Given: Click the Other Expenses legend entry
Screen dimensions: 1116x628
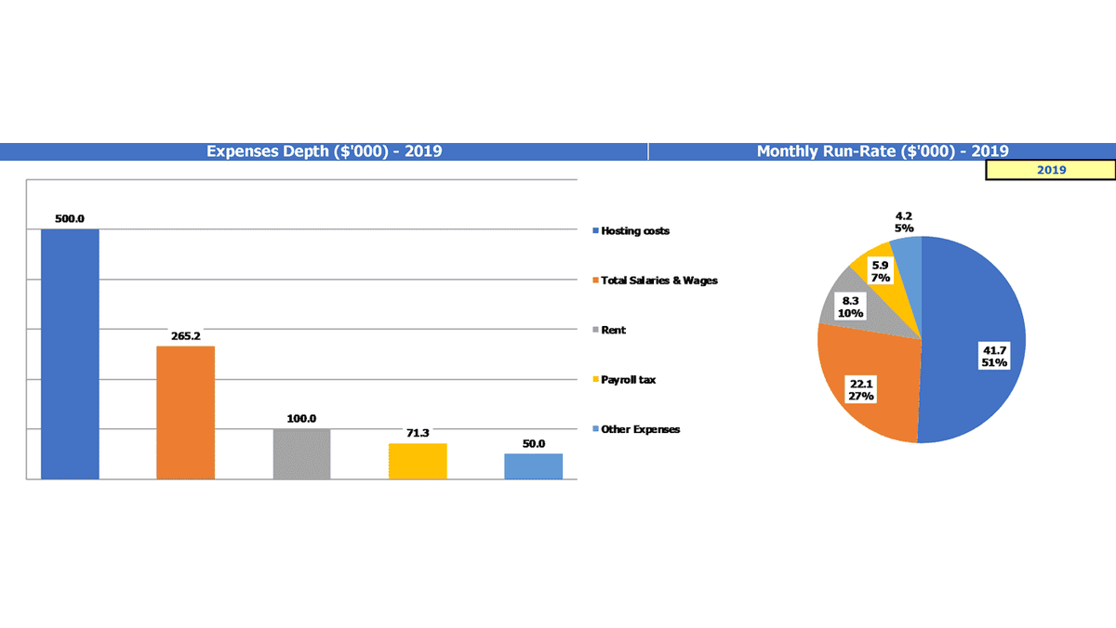Looking at the screenshot, I should tap(636, 429).
